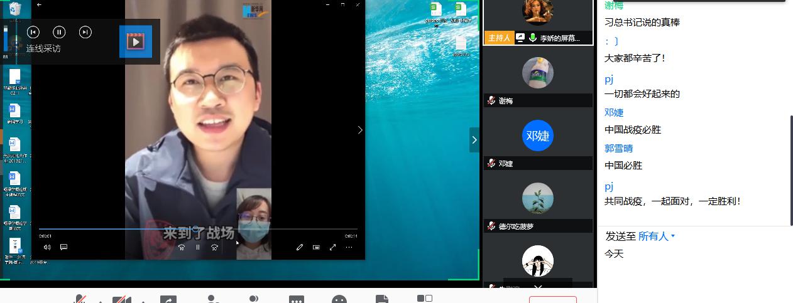This screenshot has height=303, width=793.
Task: Open the chat icon in meeting toolbar
Action: click(x=297, y=299)
